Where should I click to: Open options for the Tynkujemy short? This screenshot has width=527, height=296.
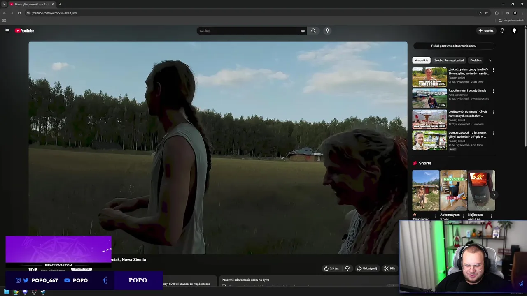pyautogui.click(x=436, y=216)
